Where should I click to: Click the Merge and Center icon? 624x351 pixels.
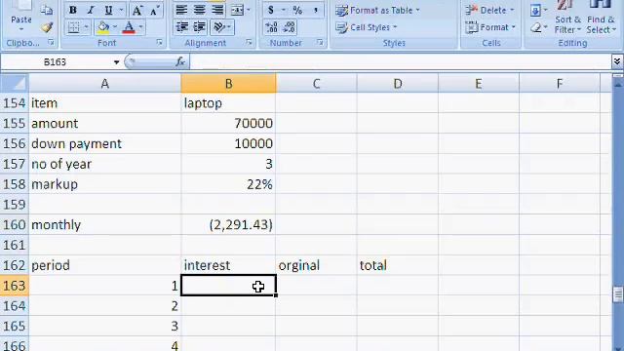pos(237,10)
